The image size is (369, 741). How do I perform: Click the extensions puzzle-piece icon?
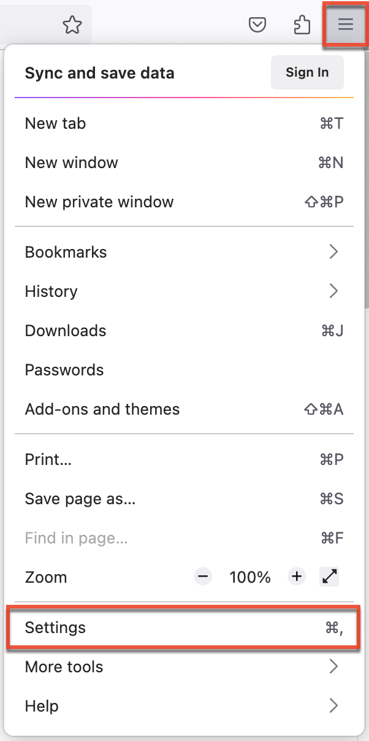(302, 25)
